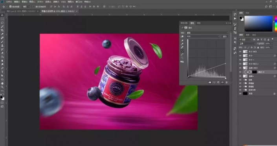This screenshot has height=146, width=277.
Task: Open the workspace switcher icon at top right
Action: tap(271, 7)
